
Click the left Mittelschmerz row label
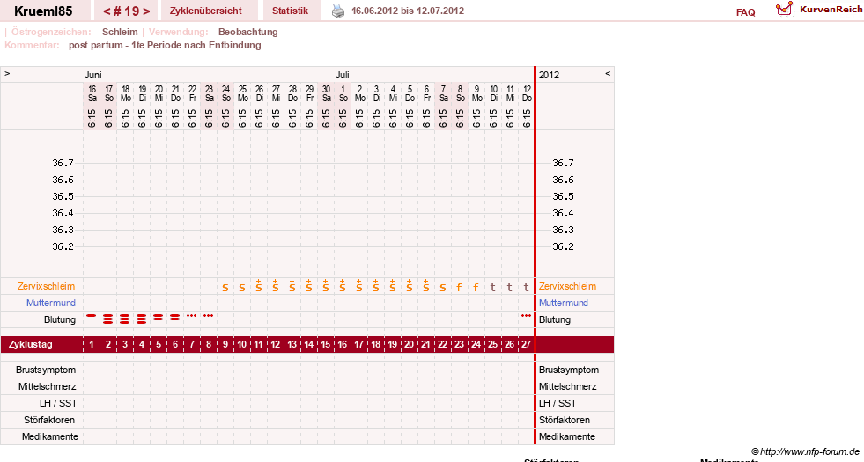pyautogui.click(x=47, y=386)
